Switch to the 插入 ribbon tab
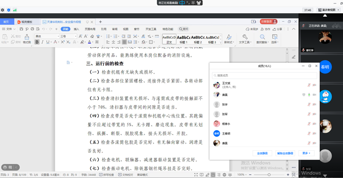The width and height of the screenshot is (343, 178). click(76, 29)
